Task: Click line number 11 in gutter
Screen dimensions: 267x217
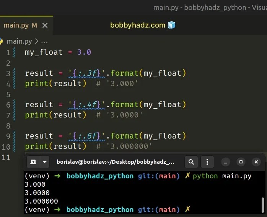Action: 6,157
